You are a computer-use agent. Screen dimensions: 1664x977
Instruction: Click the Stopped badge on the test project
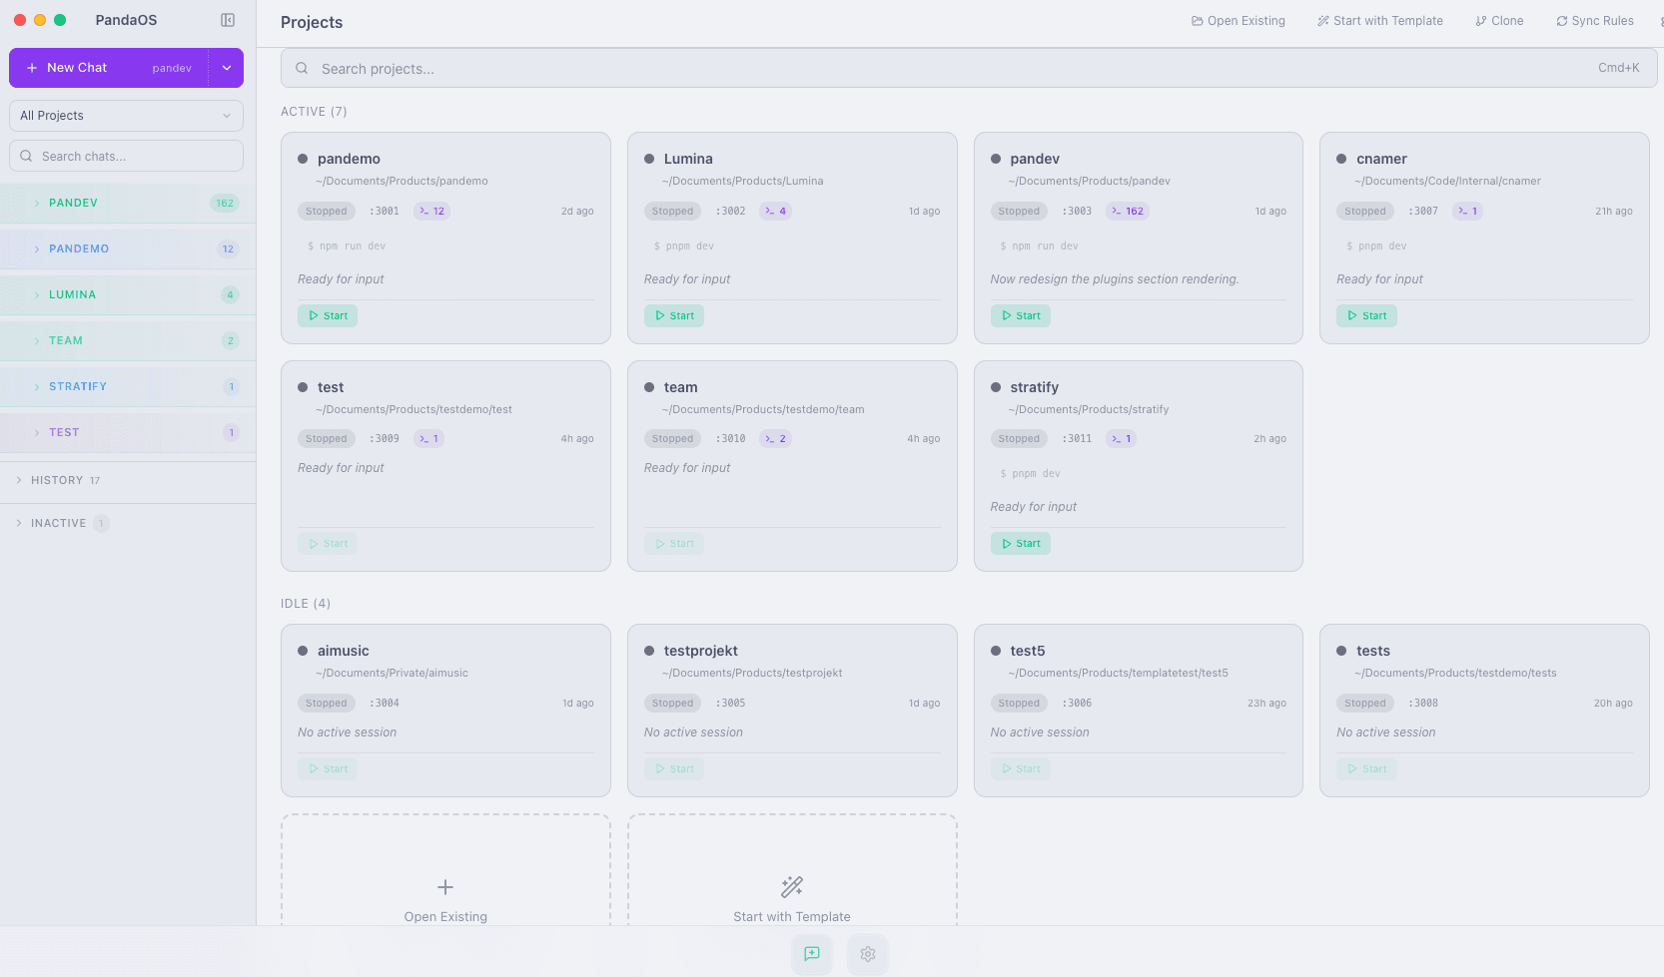click(326, 438)
